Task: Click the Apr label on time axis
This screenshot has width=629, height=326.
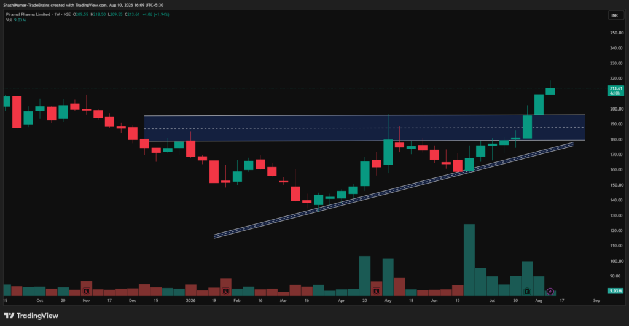Action: [x=342, y=301]
